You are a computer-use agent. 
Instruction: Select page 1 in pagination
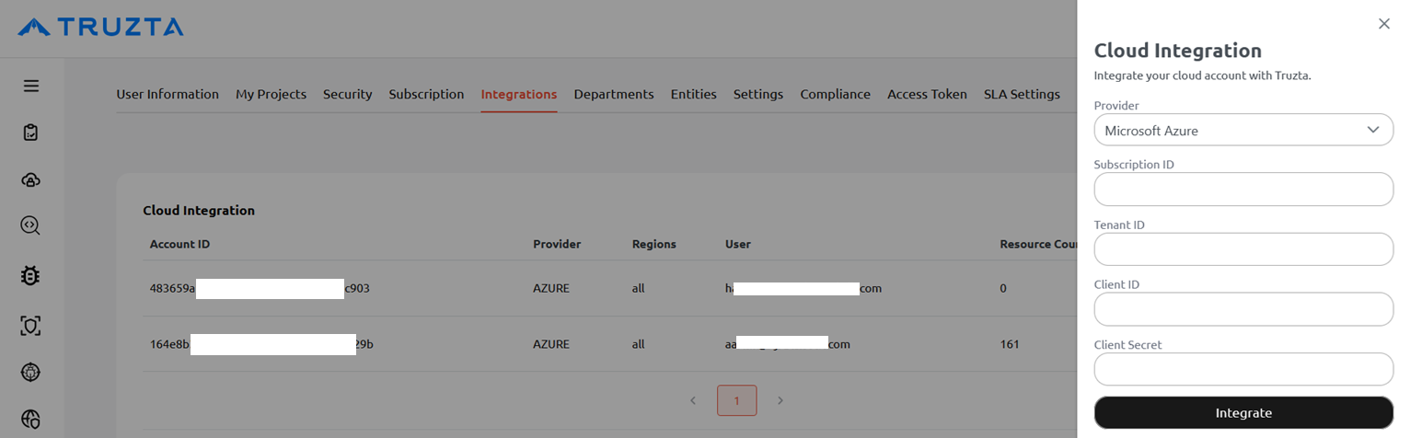point(736,400)
